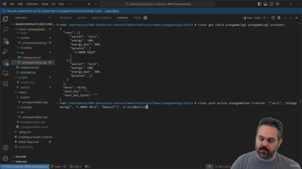Open terminal panel more actions ellipsis
The height and width of the screenshot is (169, 302).
pyautogui.click(x=285, y=18)
